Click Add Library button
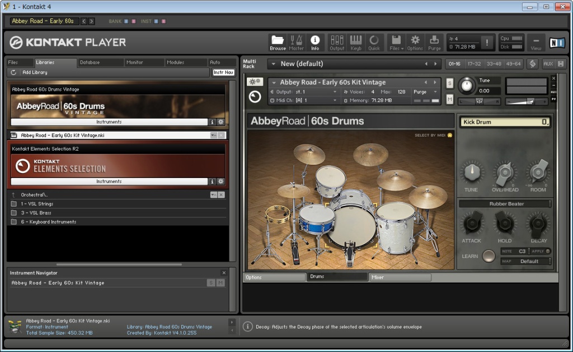Viewport: 573px width, 352px height. (x=35, y=72)
